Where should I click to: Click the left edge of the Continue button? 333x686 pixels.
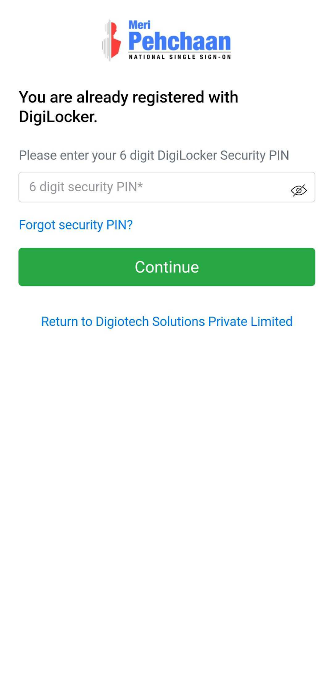[27, 267]
